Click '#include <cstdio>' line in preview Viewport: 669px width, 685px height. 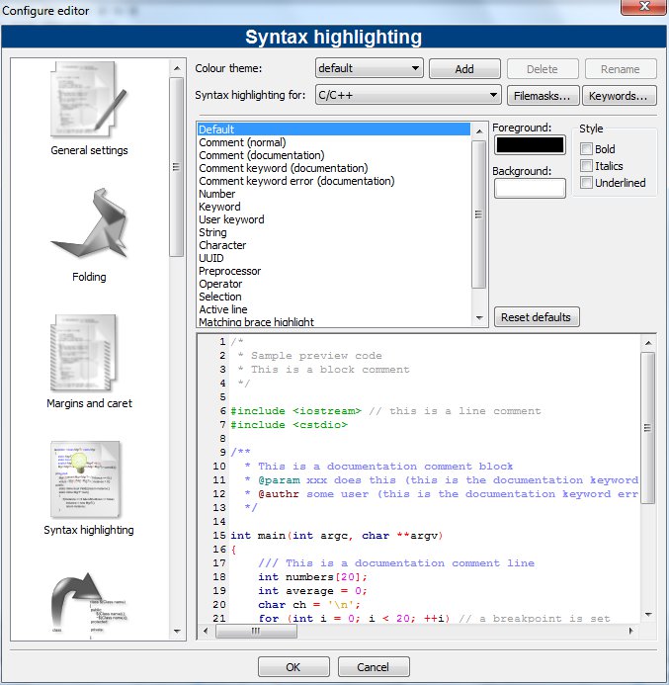coord(290,425)
